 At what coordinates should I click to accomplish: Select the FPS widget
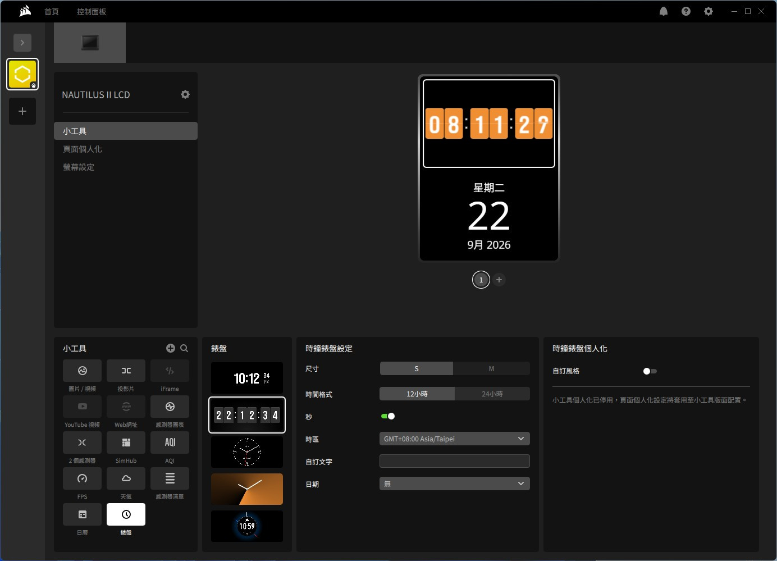tap(83, 478)
